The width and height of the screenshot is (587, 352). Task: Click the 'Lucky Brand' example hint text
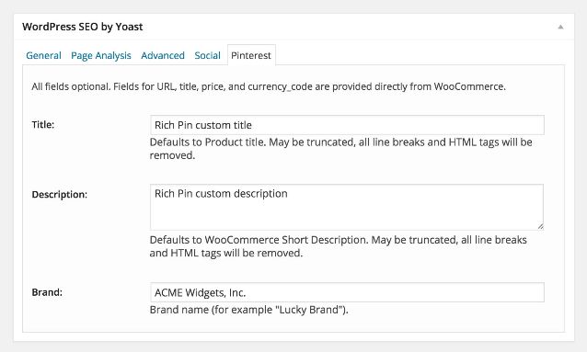[249, 310]
